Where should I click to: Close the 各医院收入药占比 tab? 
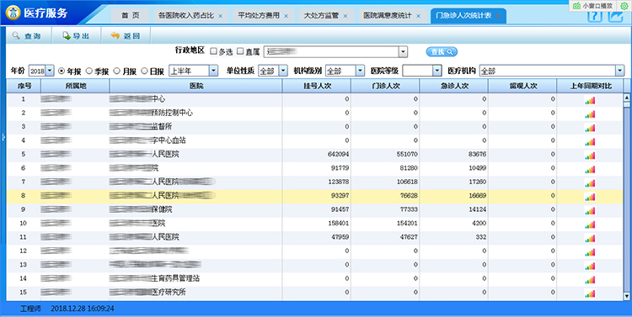click(220, 16)
